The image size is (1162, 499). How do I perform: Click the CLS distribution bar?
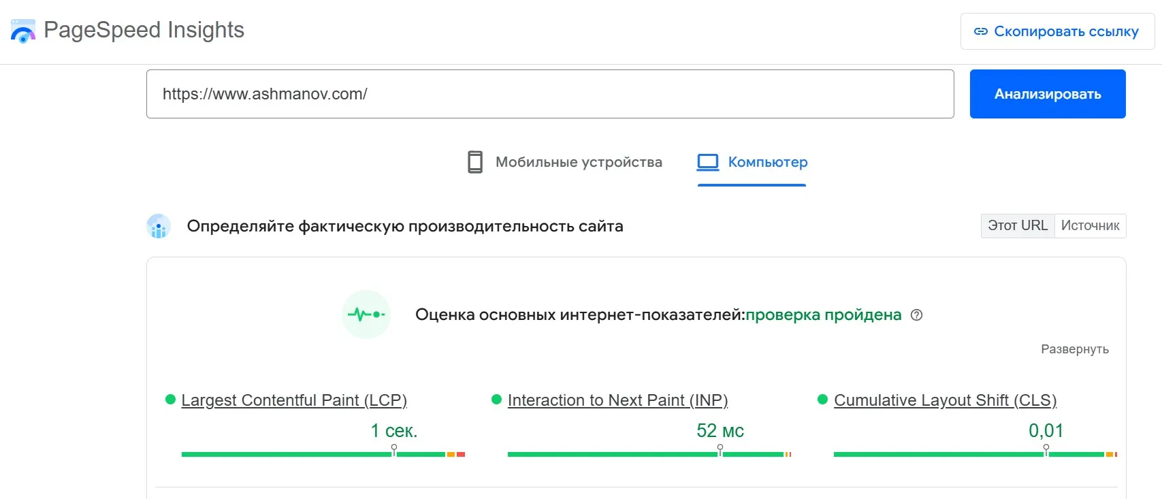pos(975,454)
